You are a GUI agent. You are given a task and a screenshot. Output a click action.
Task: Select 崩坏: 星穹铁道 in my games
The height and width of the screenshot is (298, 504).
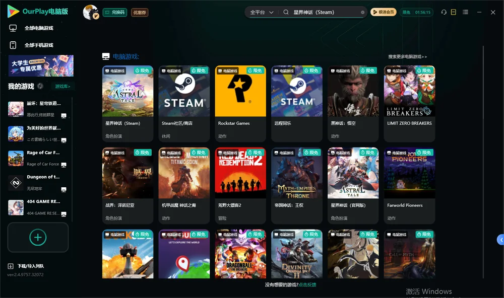pos(37,109)
